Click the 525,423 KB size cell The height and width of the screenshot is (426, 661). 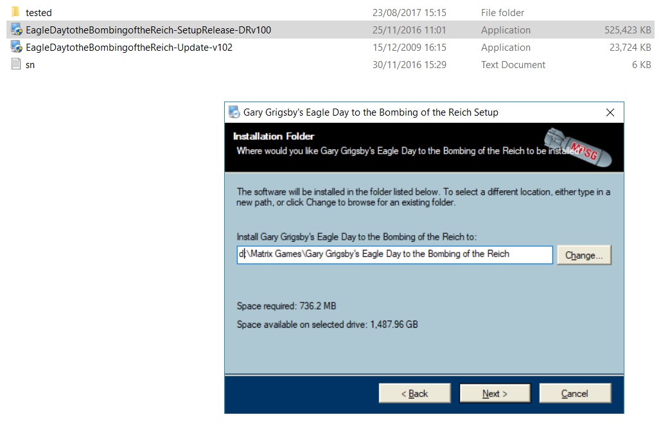coord(628,30)
